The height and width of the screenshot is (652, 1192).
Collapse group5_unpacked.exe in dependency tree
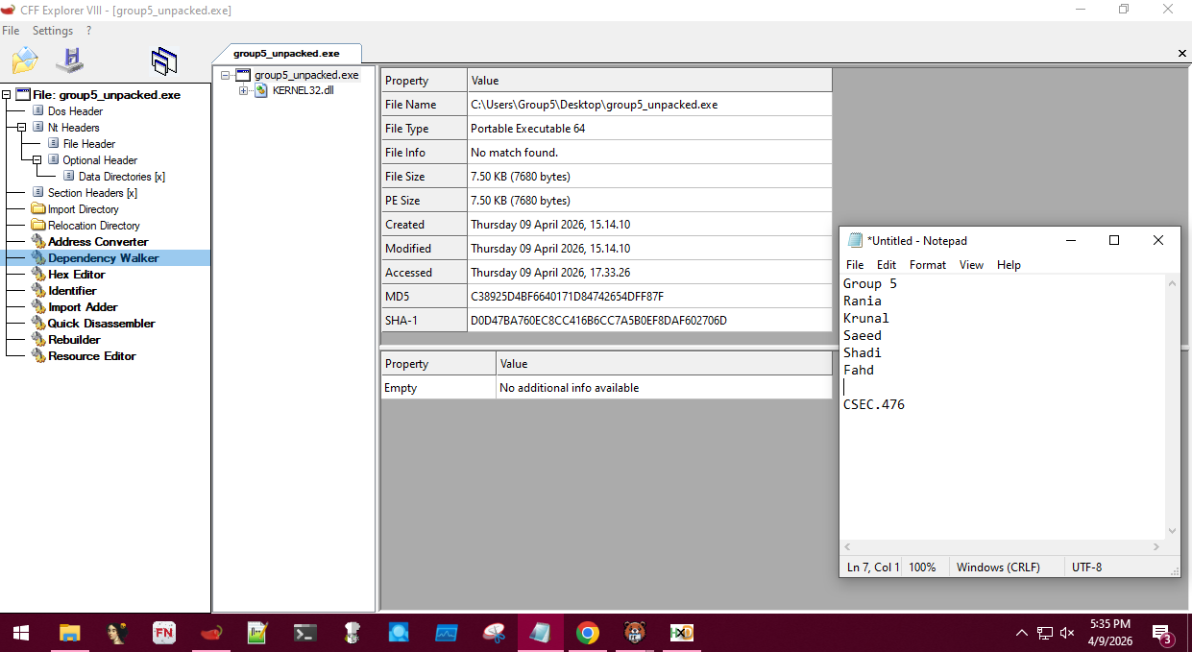click(225, 75)
